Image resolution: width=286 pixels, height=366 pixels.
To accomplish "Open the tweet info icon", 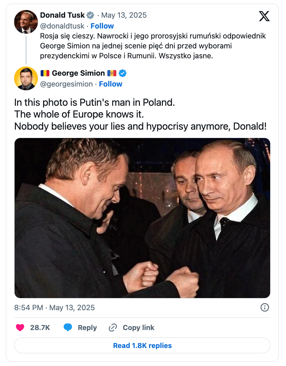I will pos(265,307).
